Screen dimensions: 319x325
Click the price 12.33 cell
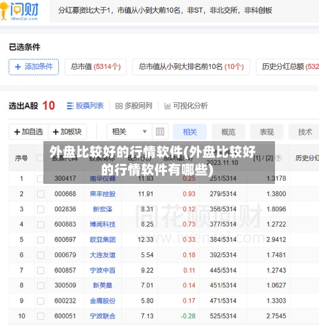click(x=145, y=239)
